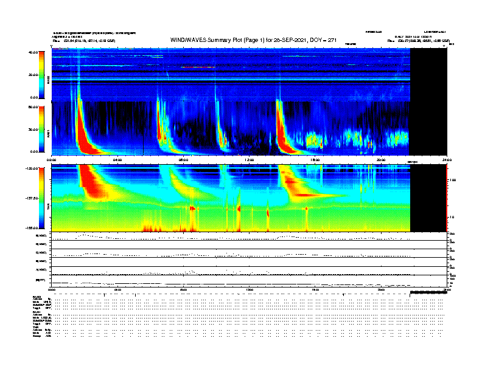Click the WIND/WAVES Summary Plot title
Image resolution: width=482 pixels, height=372 pixels.
(253, 40)
